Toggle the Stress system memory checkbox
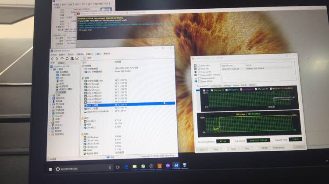The width and height of the screenshot is (329, 184). (199, 75)
